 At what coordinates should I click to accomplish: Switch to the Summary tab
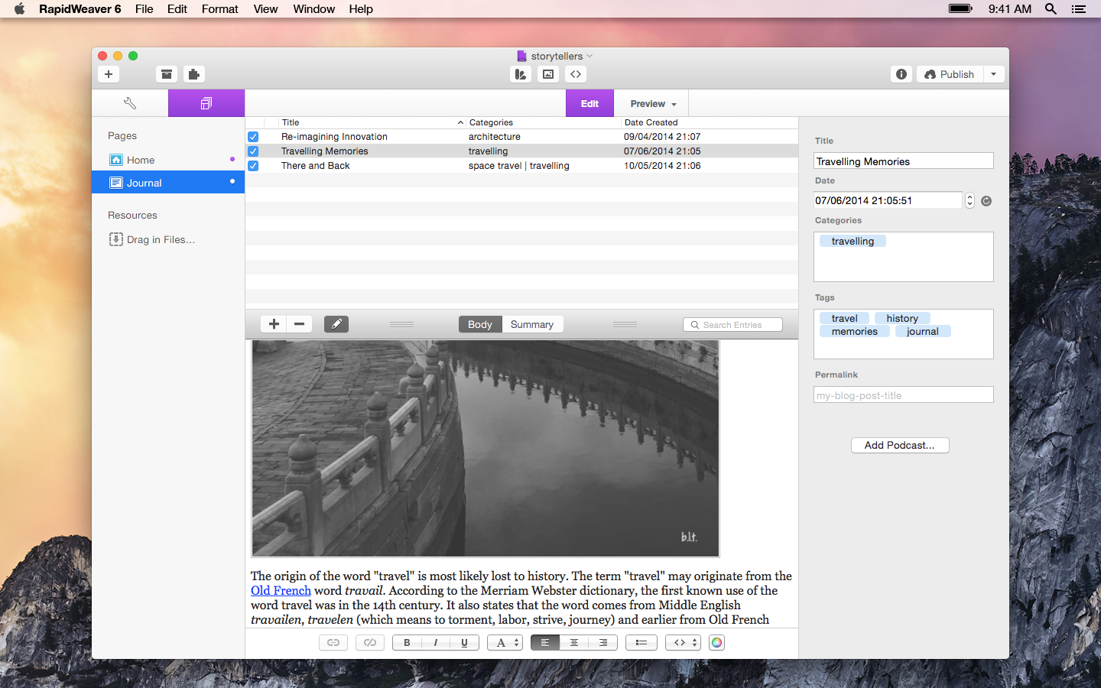coord(532,324)
